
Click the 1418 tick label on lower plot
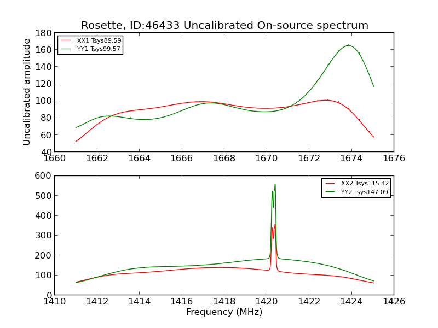pos(224,302)
